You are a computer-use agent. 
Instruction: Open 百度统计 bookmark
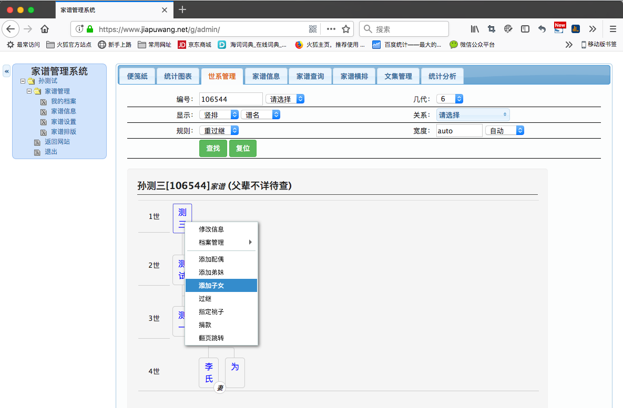click(x=406, y=45)
